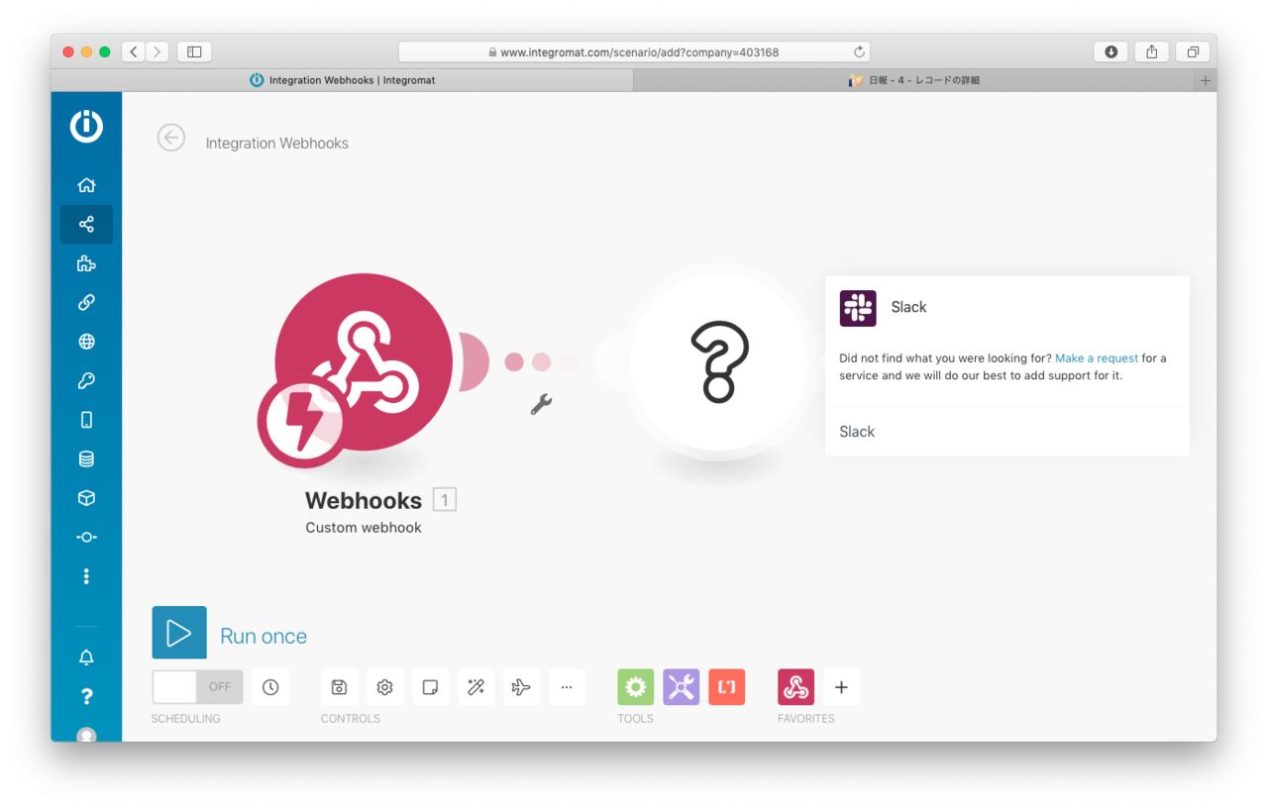Viewport: 1268px width, 809px height.
Task: Go back using the circled arrow
Action: coord(171,138)
